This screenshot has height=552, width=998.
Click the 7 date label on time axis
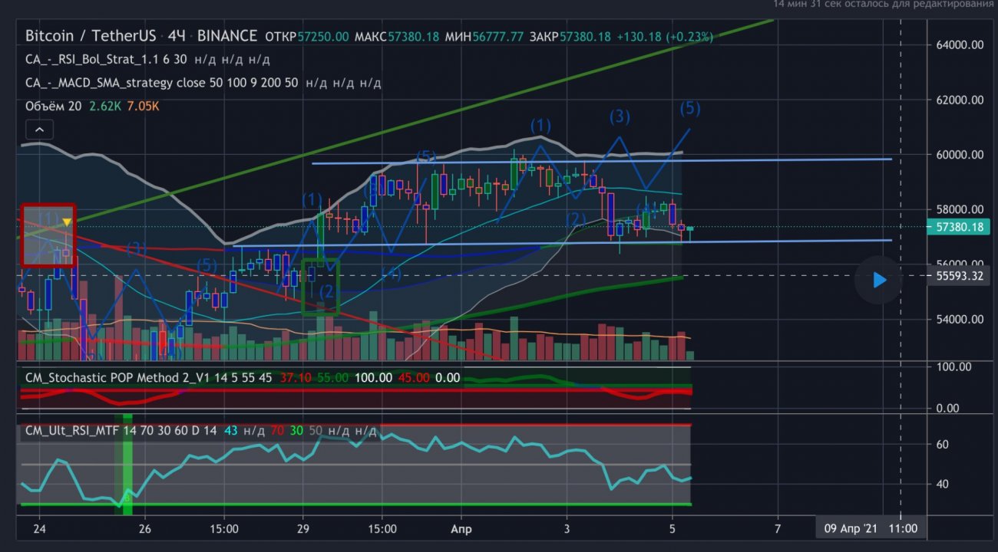pyautogui.click(x=778, y=529)
